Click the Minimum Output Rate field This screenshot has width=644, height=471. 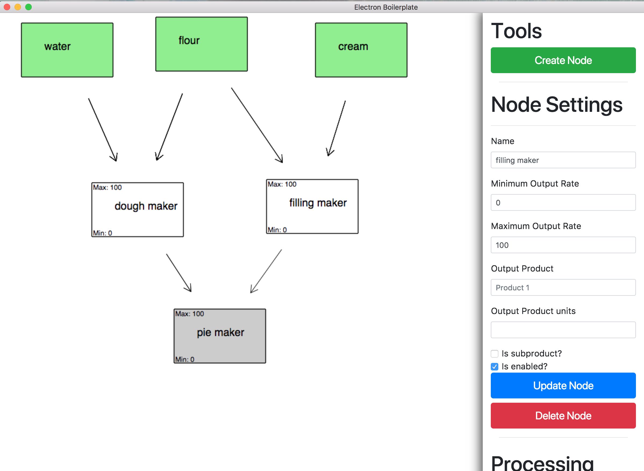pyautogui.click(x=563, y=202)
